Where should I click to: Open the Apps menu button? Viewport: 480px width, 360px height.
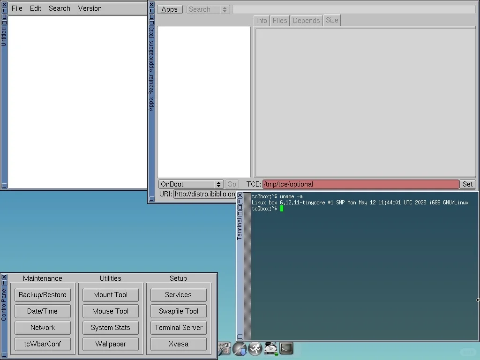(170, 9)
